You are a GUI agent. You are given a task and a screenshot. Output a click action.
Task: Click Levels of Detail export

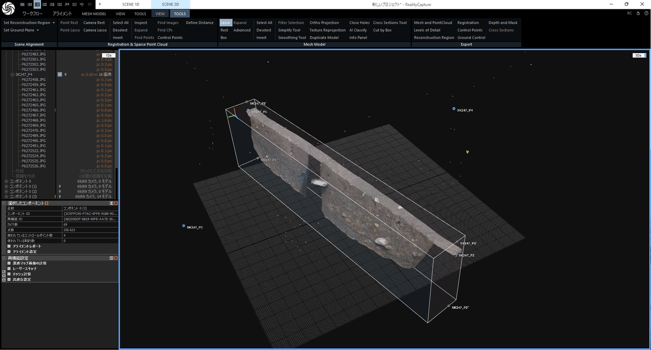427,30
